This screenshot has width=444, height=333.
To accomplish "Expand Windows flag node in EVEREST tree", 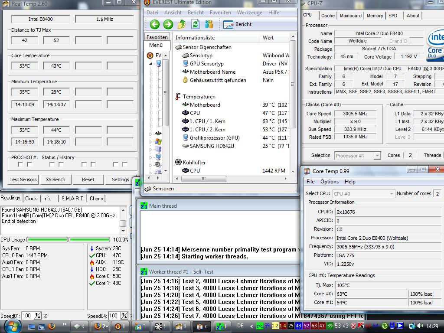I will pos(150,142).
